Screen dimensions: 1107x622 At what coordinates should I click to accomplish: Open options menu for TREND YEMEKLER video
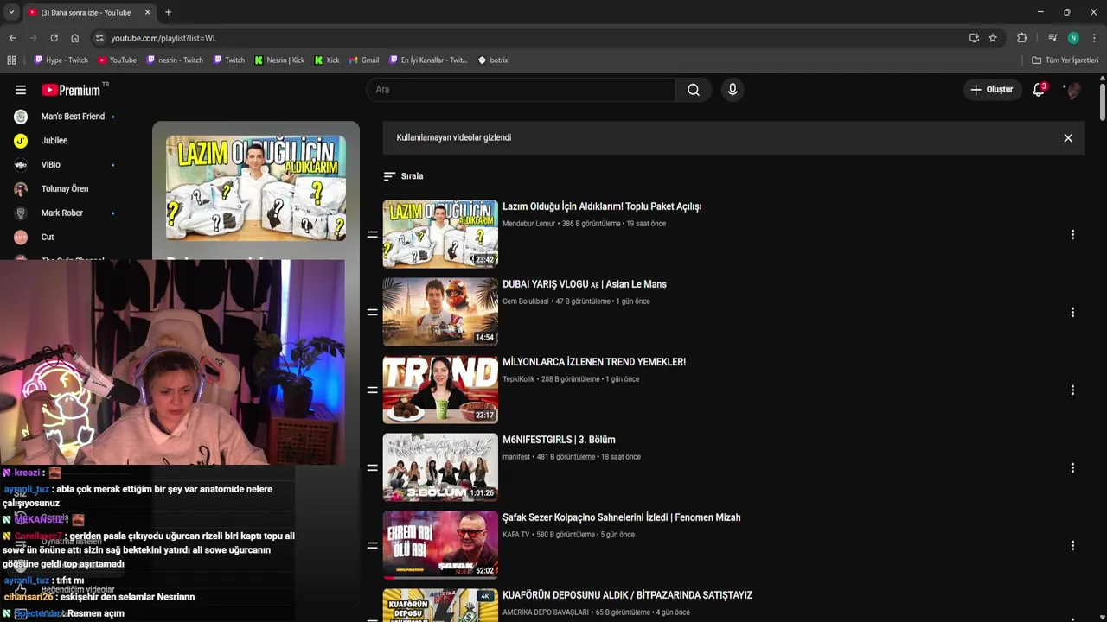coord(1072,390)
